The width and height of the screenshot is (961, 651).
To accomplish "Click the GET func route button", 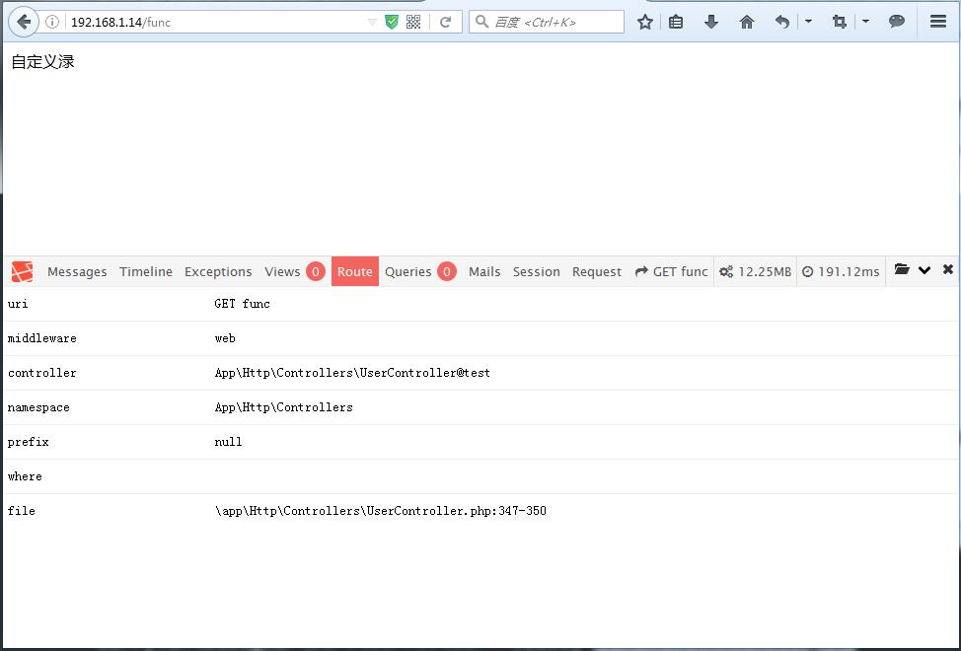I will 671,271.
